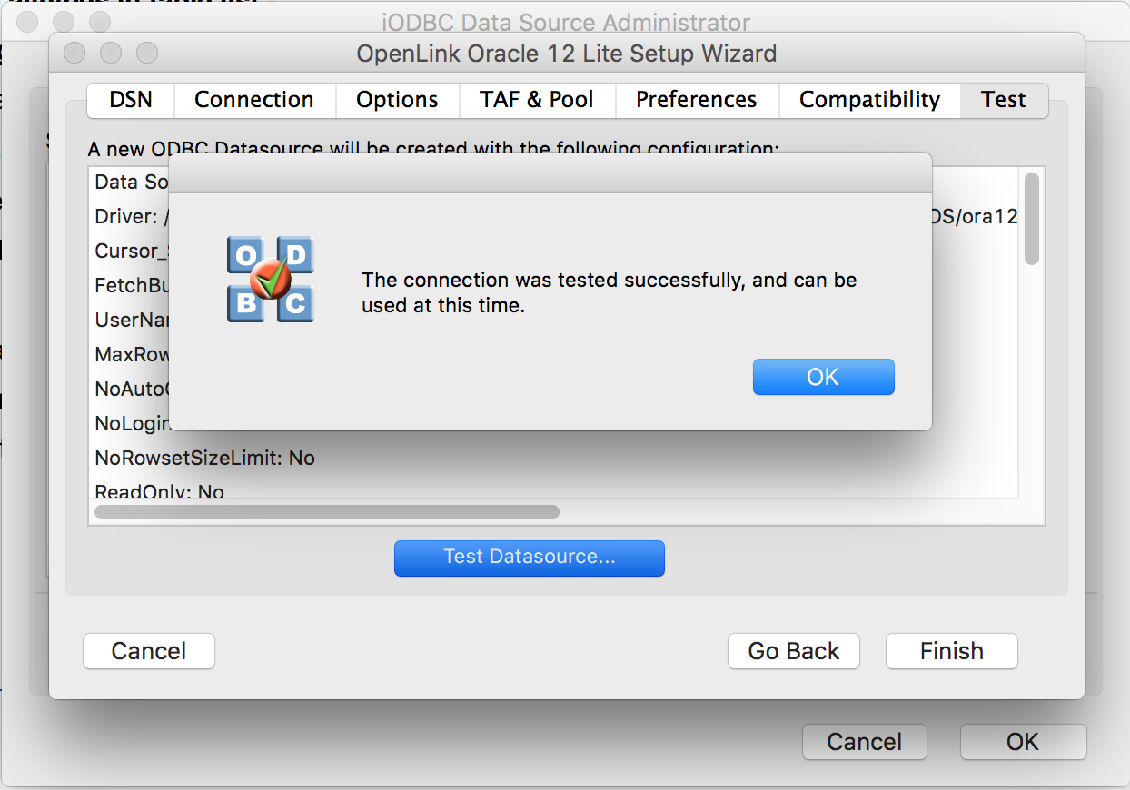
Task: Switch to the DSN tab
Action: 130,100
